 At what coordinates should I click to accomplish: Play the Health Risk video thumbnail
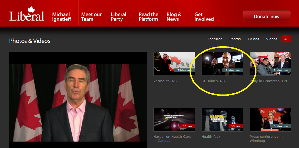(x=222, y=120)
